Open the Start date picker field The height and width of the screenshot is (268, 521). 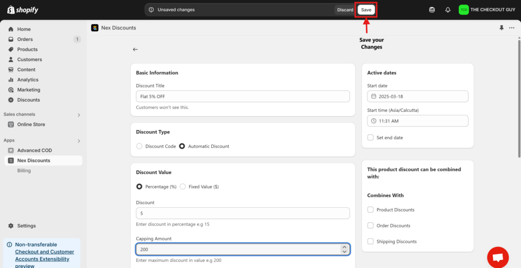pos(417,96)
